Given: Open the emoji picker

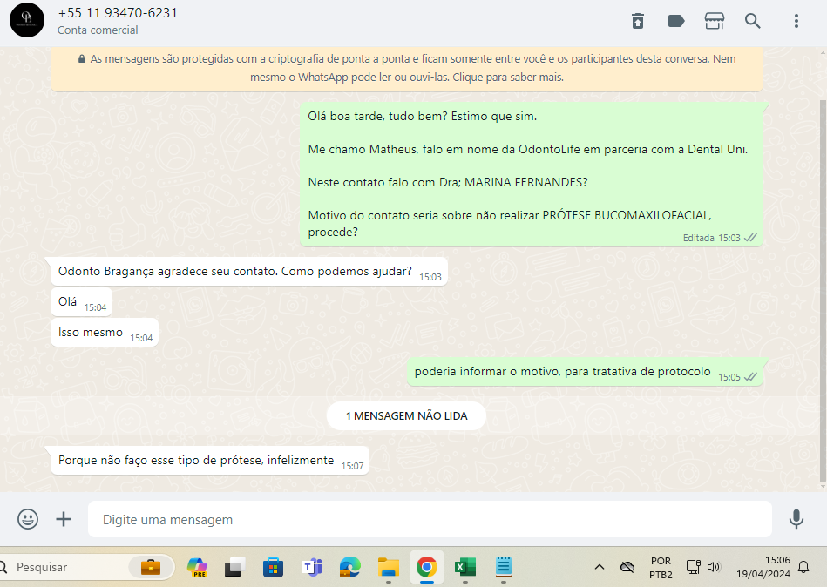Looking at the screenshot, I should tap(27, 519).
